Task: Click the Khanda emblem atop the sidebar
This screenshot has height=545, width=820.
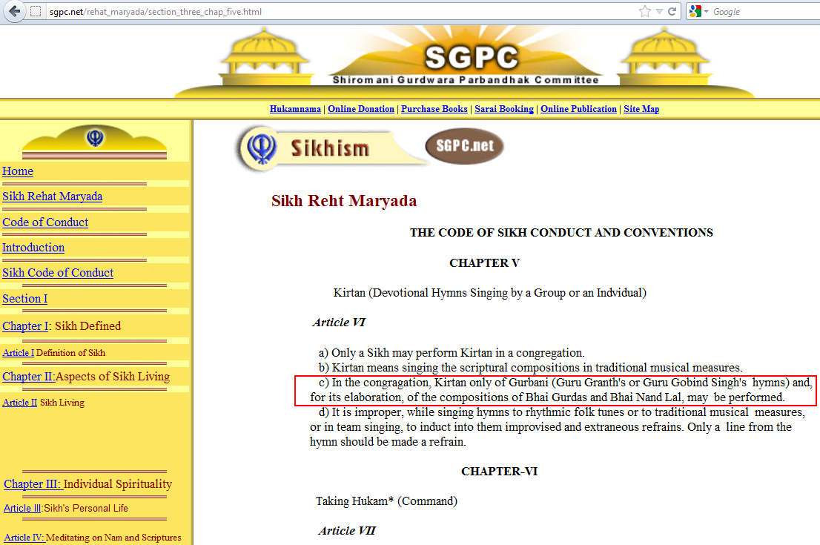Action: 95,139
